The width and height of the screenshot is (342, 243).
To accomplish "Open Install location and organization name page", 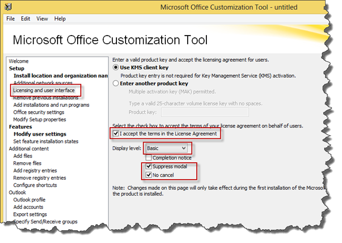I will tap(61, 76).
